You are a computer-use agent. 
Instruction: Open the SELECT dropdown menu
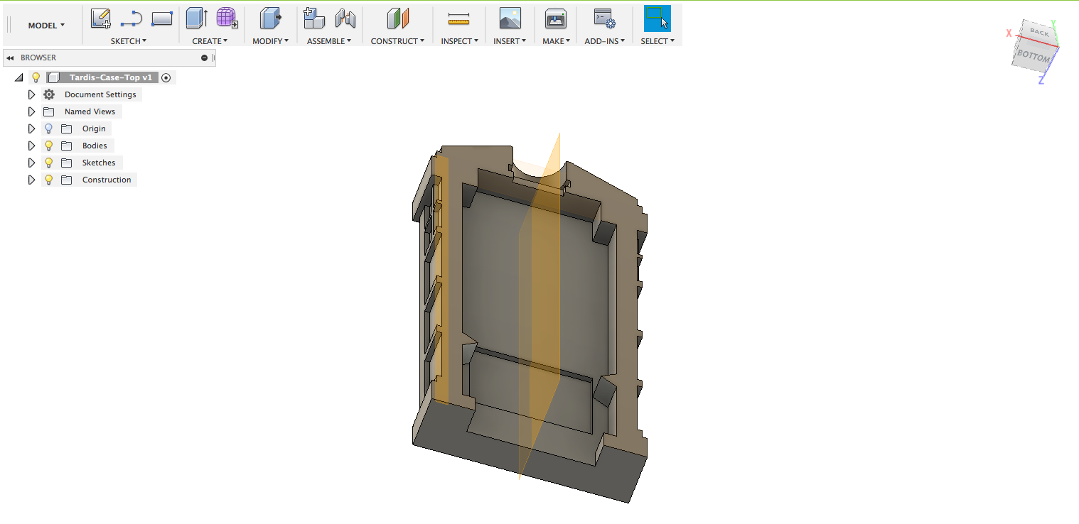click(x=657, y=41)
